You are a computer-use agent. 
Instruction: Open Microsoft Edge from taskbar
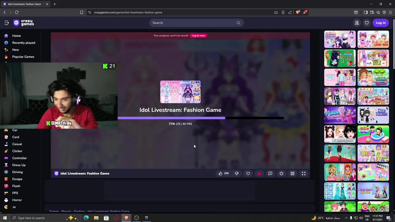pos(86,218)
